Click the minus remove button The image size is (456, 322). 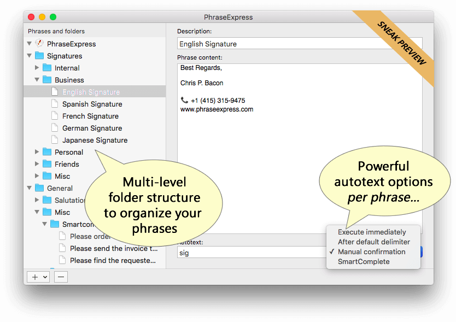click(61, 277)
